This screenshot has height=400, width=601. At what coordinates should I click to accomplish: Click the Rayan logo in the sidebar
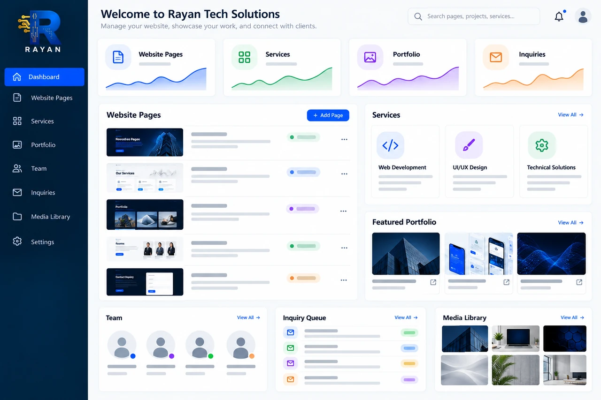tap(39, 31)
